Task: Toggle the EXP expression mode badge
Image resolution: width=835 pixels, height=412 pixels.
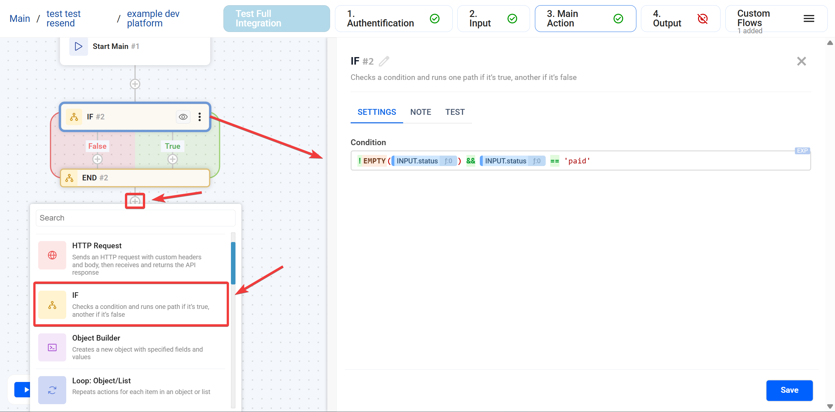Action: [x=802, y=151]
